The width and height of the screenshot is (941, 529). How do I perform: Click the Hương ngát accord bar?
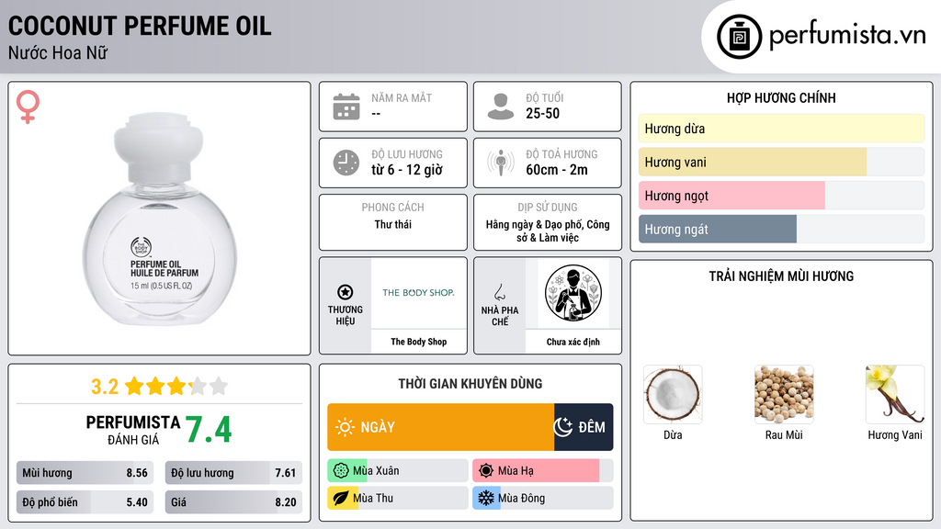(781, 229)
